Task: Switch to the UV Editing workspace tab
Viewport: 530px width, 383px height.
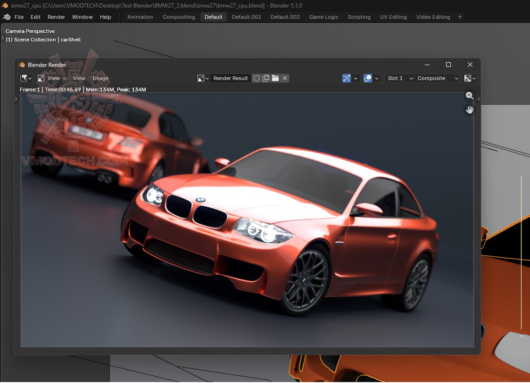Action: click(393, 17)
